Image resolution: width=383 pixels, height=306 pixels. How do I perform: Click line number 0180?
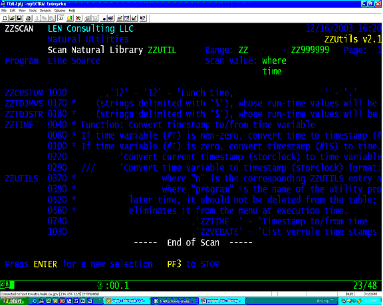[x=57, y=114]
